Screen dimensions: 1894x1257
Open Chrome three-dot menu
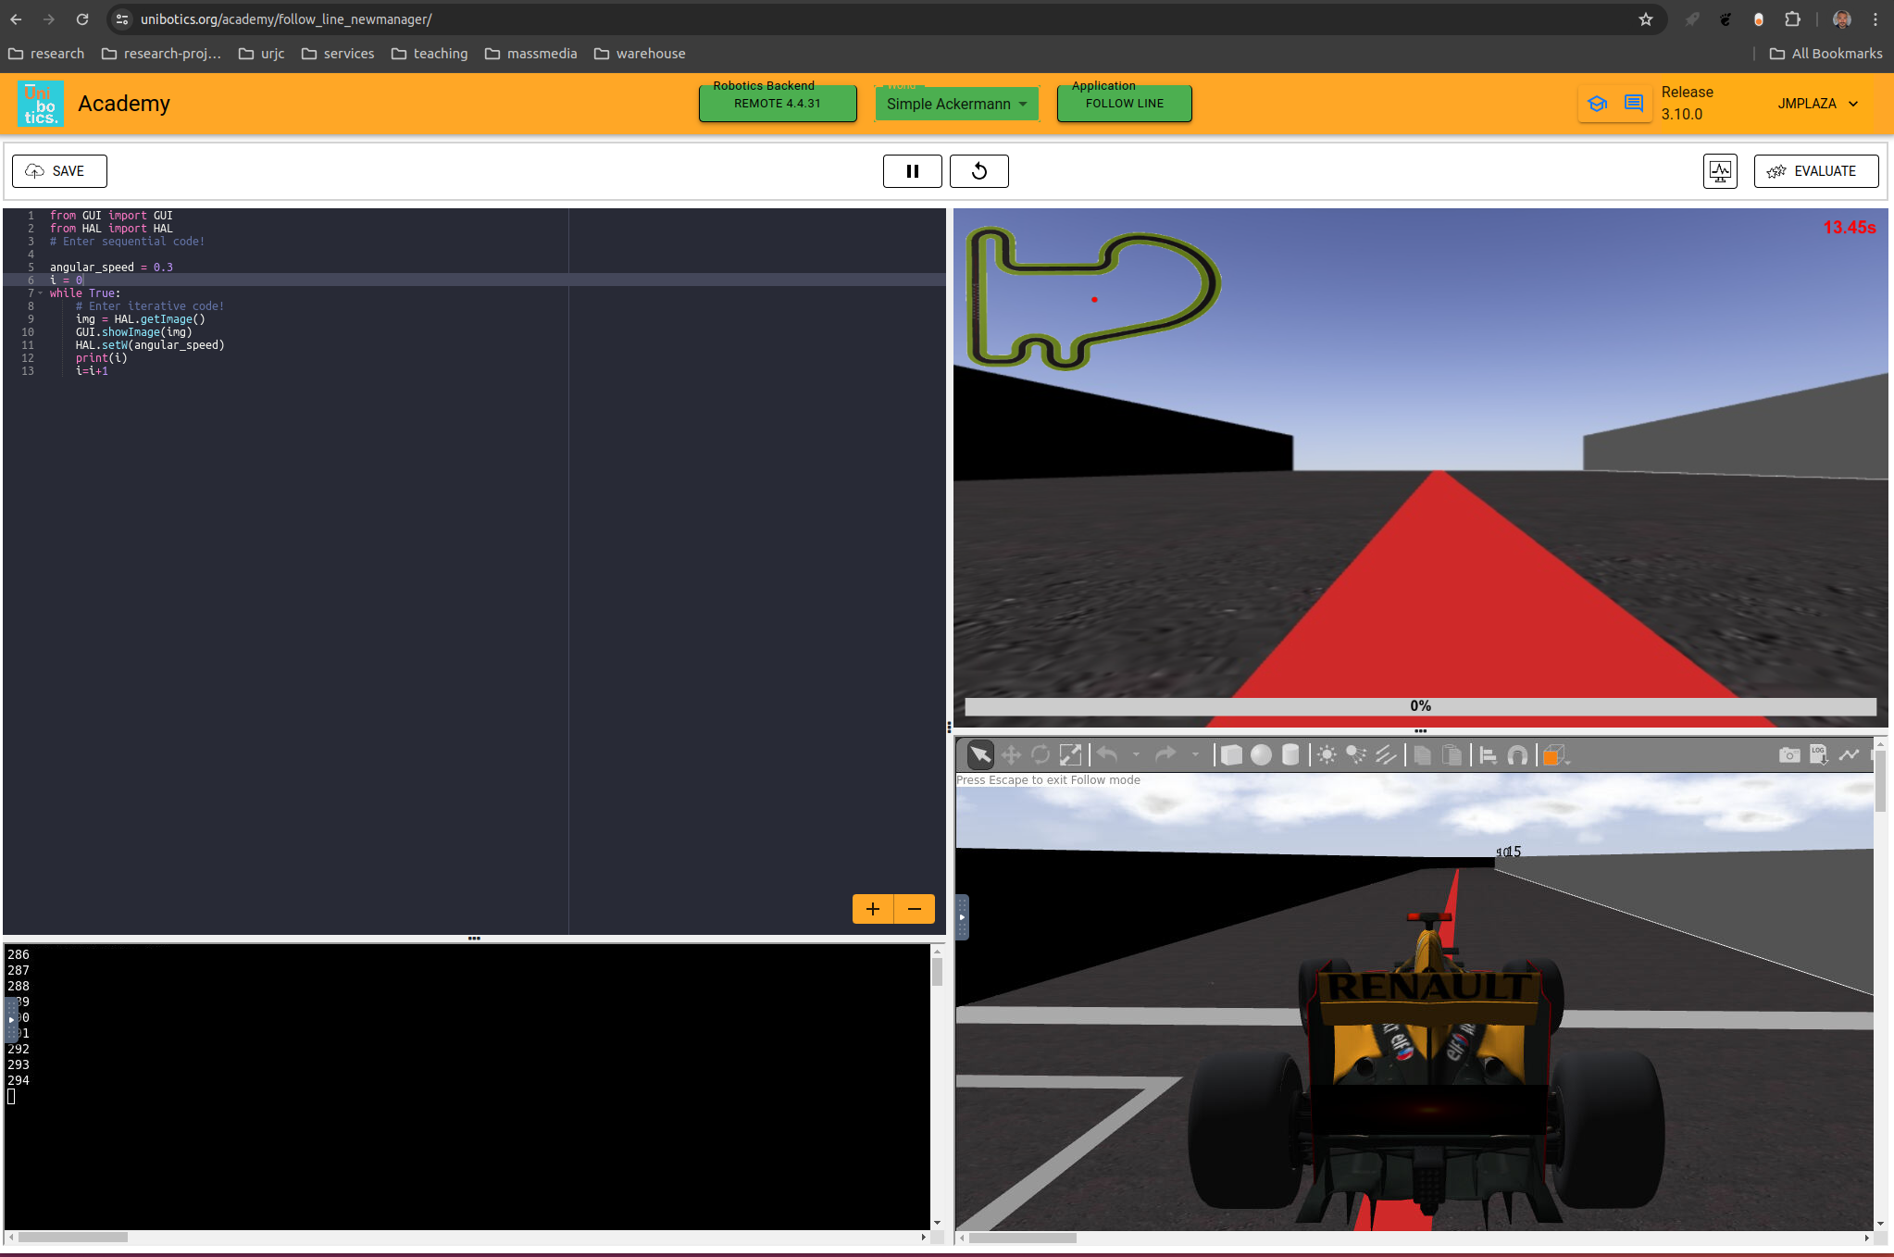1875,19
